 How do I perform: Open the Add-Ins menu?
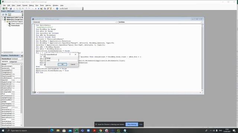(x=48, y=6)
